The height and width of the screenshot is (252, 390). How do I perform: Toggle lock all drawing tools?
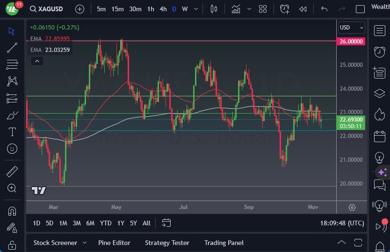click(x=12, y=245)
